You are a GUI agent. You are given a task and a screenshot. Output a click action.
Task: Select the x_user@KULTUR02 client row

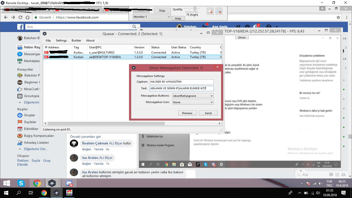[x=133, y=52]
